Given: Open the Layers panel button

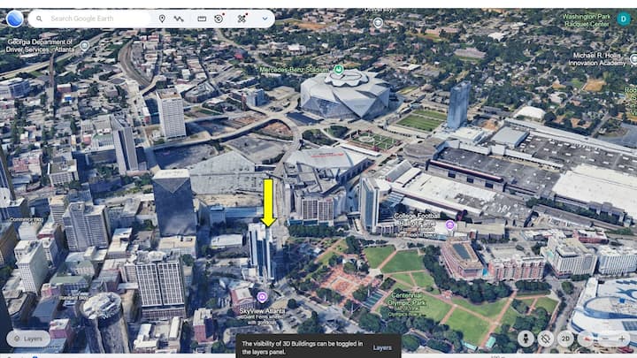Looking at the screenshot, I should pyautogui.click(x=28, y=339).
